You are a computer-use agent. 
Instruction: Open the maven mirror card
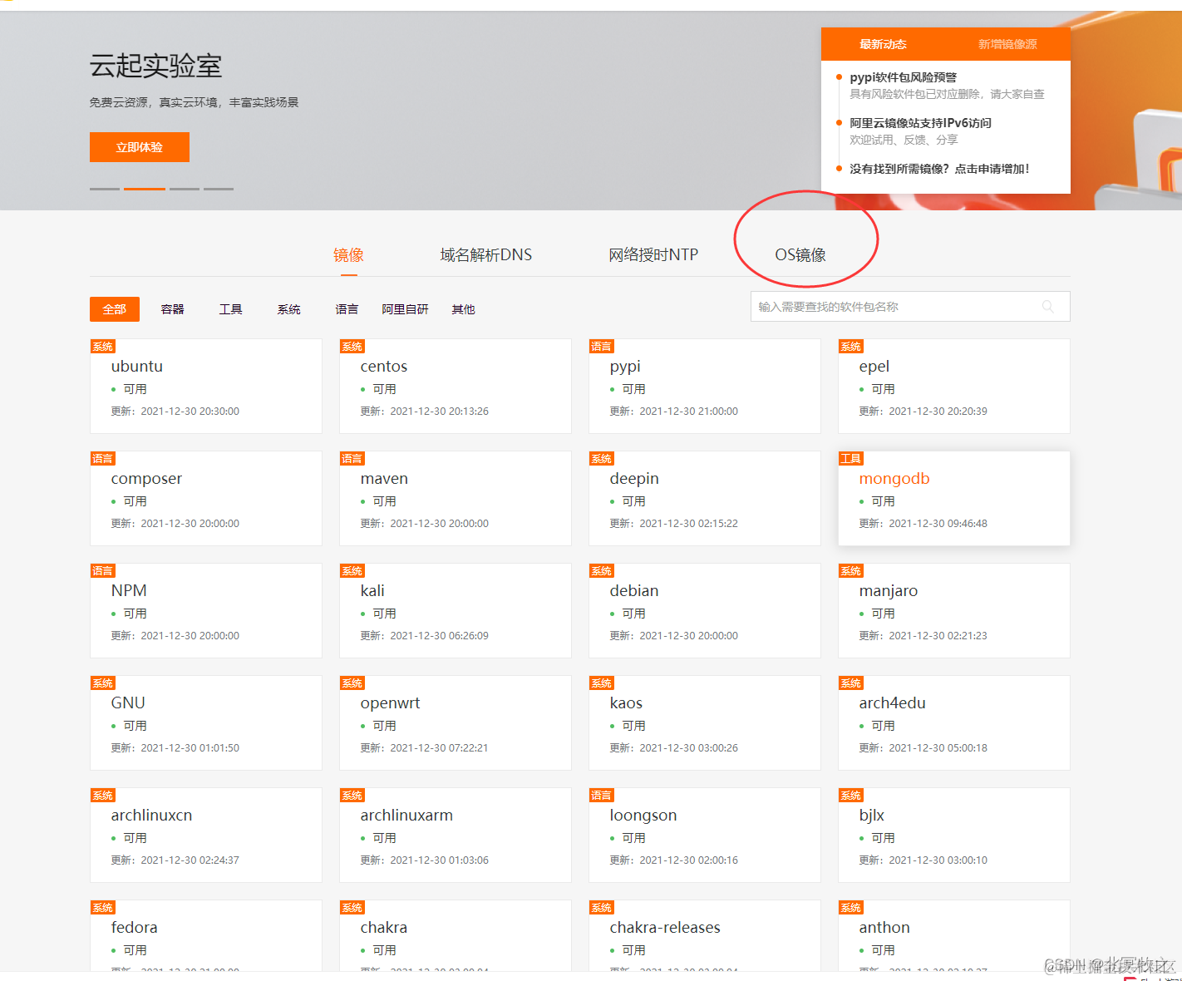point(456,498)
